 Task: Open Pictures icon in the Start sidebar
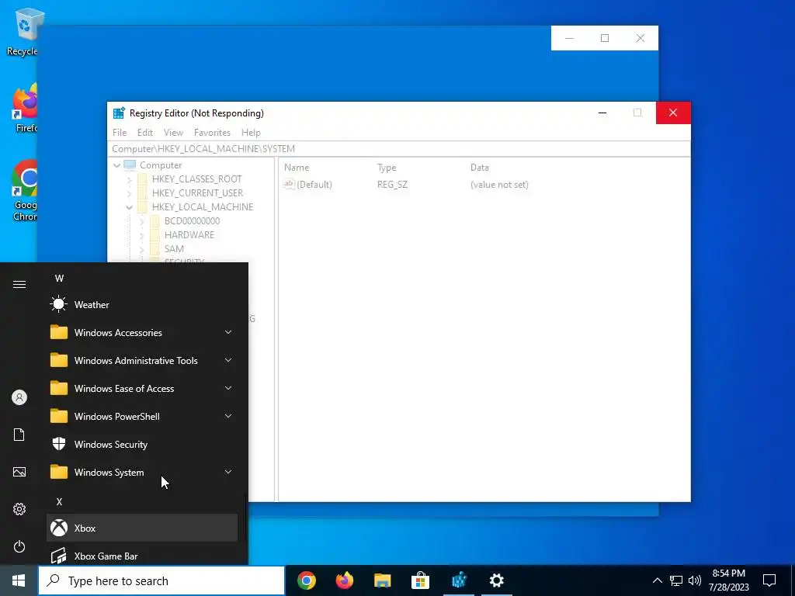[19, 472]
